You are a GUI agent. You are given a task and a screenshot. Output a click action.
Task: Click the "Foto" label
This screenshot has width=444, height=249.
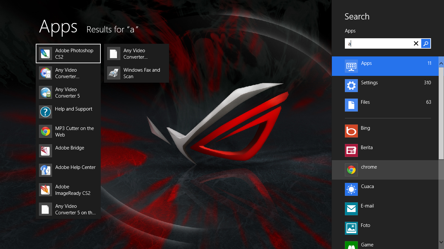click(365, 225)
